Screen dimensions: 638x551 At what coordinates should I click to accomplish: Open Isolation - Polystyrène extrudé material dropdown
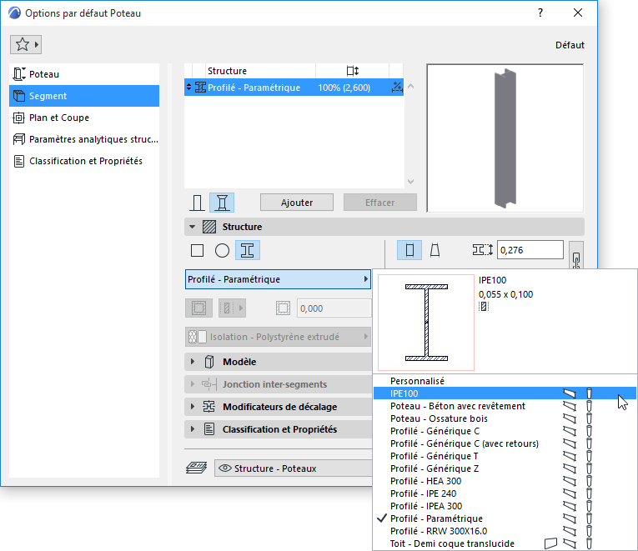click(278, 337)
